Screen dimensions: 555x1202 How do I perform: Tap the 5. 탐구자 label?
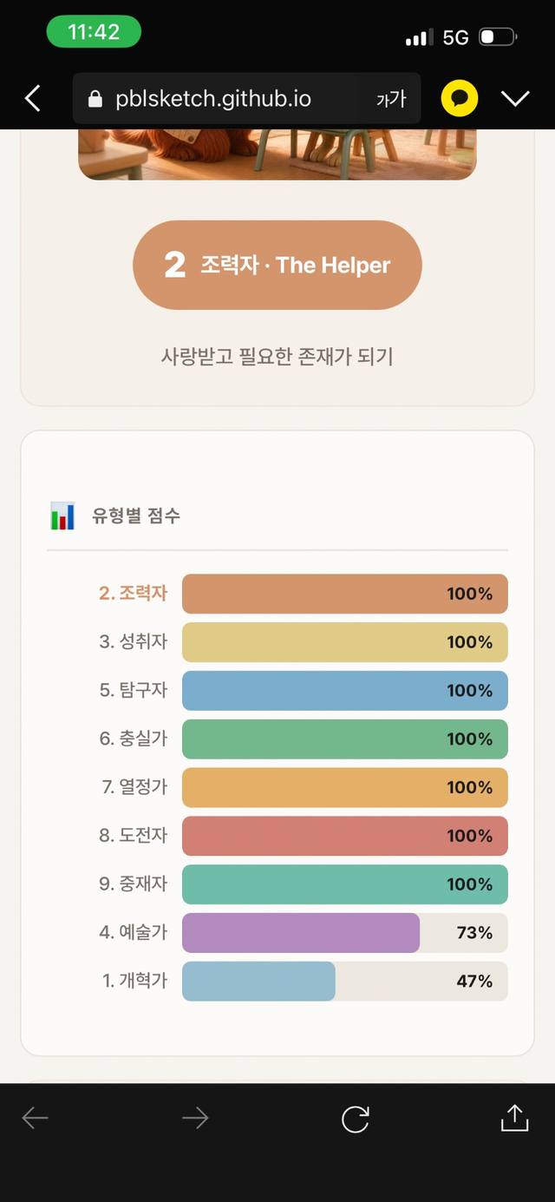(x=133, y=691)
